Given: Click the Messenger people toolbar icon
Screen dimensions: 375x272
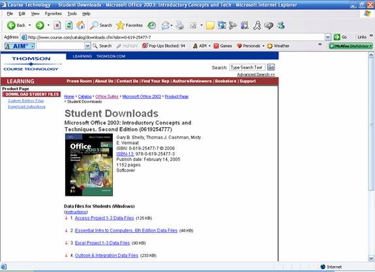Looking at the screenshot, I should tap(281, 25).
